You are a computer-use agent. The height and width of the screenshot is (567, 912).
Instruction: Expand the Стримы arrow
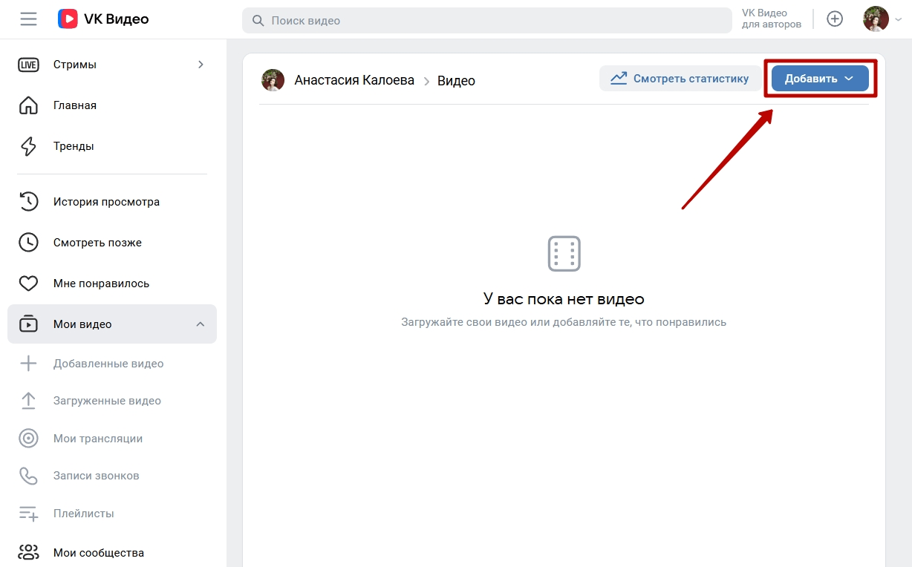click(x=201, y=65)
